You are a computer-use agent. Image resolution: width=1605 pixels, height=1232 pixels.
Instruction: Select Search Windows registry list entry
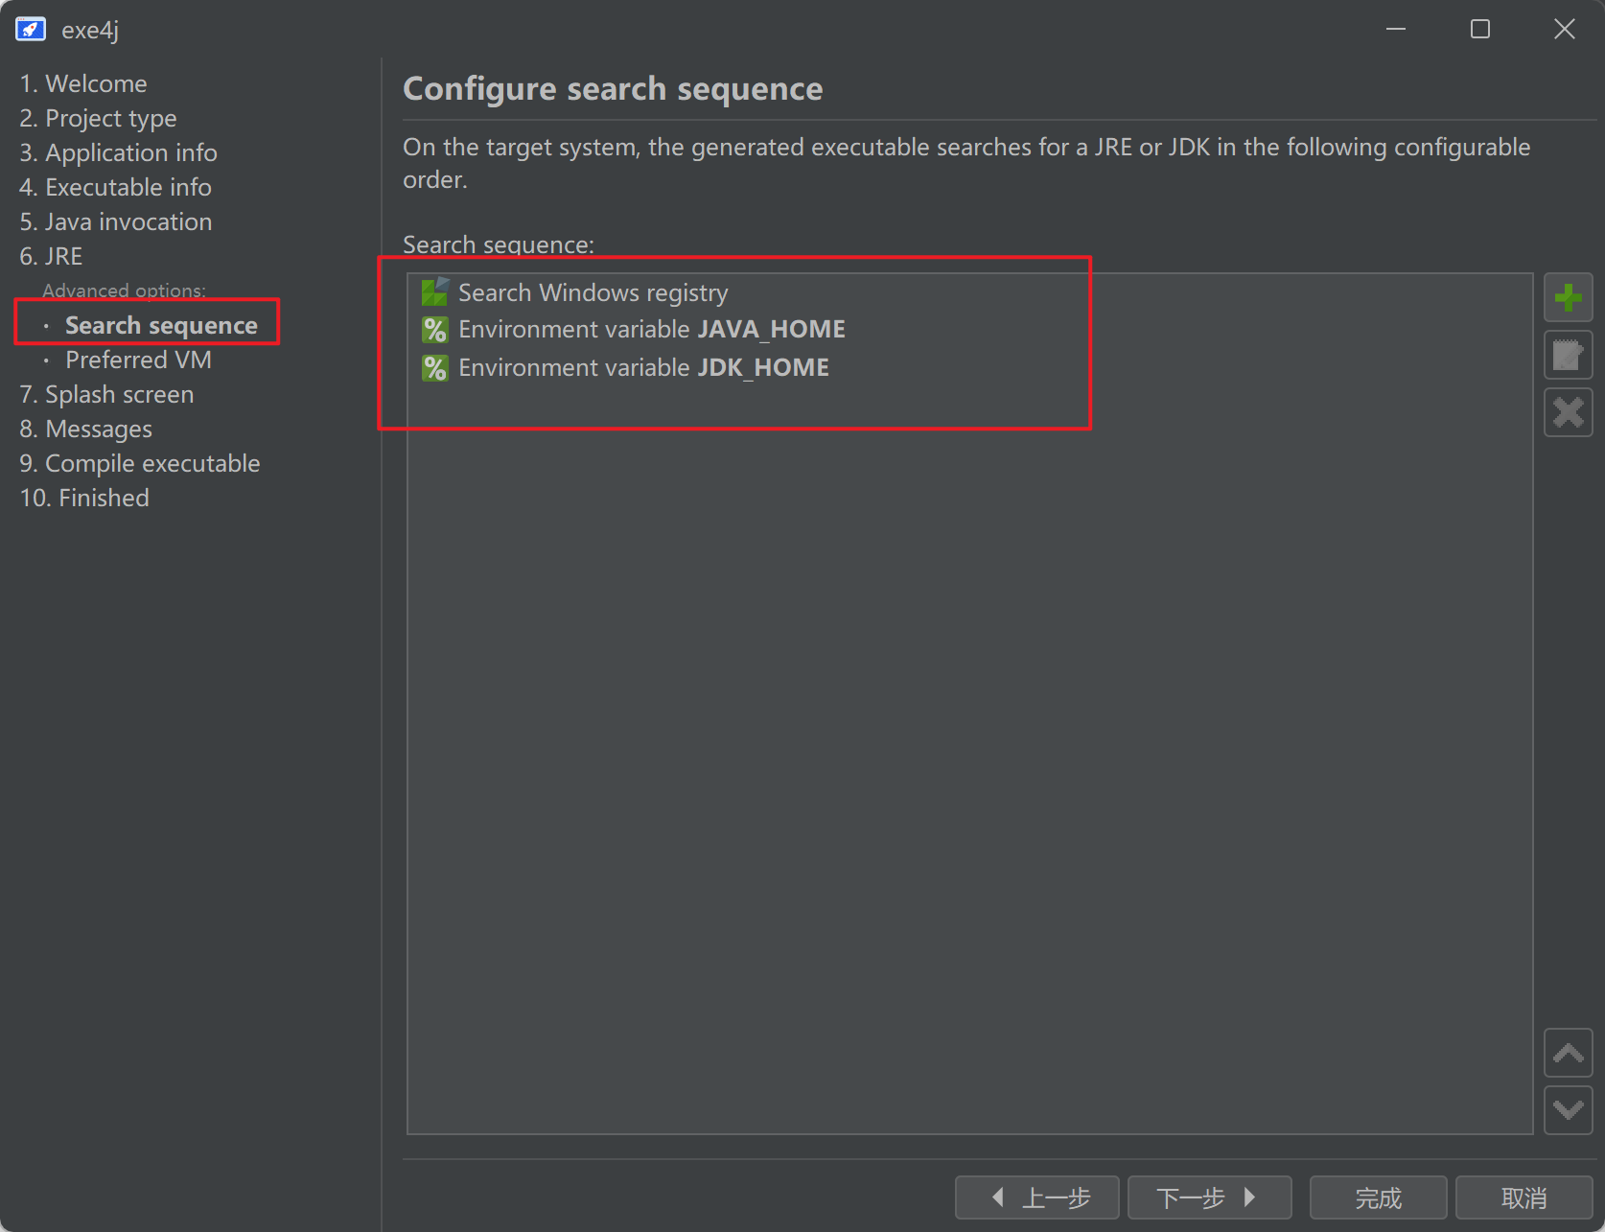pyautogui.click(x=593, y=292)
